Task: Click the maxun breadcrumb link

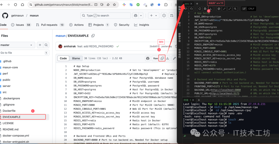Action: (61, 36)
